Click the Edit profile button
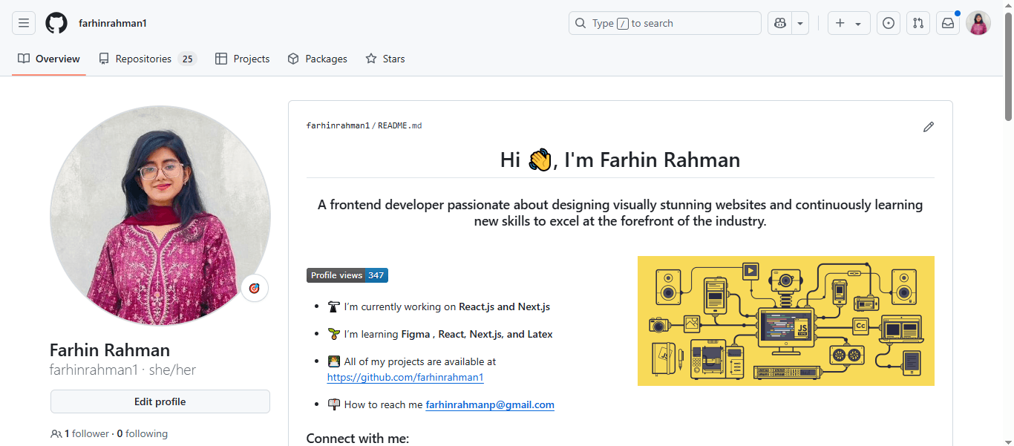1014x446 pixels. (x=160, y=401)
